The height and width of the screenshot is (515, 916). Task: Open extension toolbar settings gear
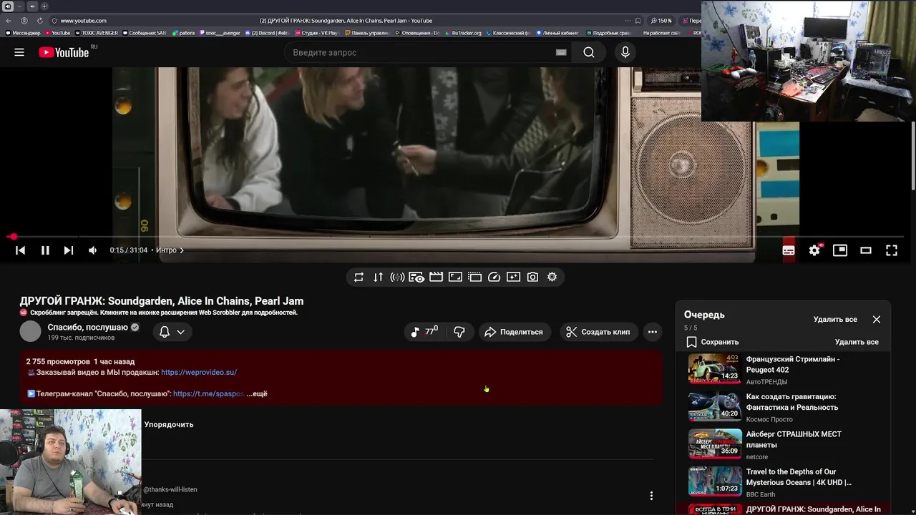552,277
